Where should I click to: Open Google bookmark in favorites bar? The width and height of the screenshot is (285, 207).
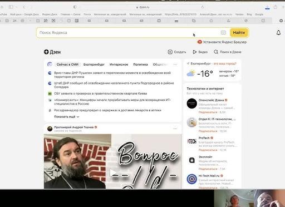259,14
